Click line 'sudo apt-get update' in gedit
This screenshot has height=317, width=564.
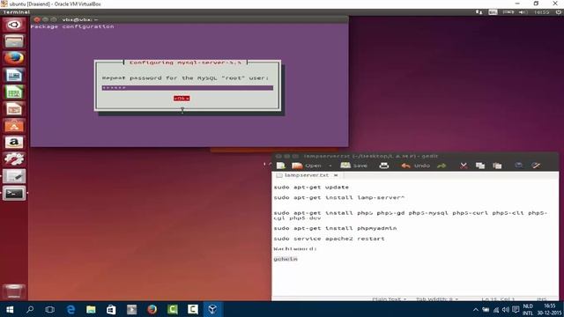tap(311, 188)
